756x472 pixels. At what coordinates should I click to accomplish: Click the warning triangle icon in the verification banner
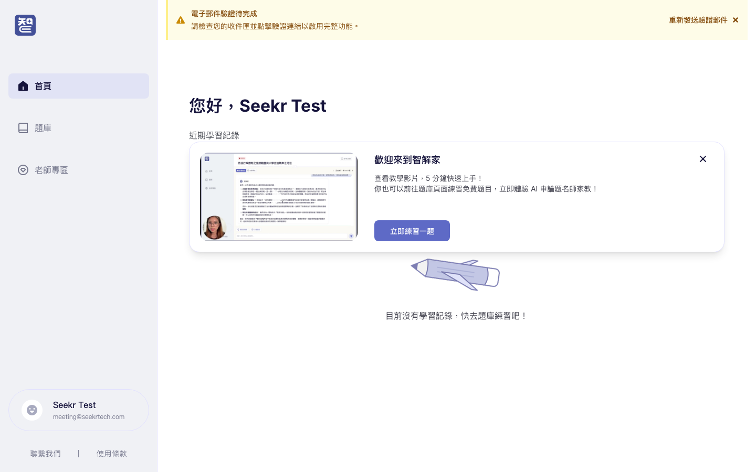(x=181, y=20)
